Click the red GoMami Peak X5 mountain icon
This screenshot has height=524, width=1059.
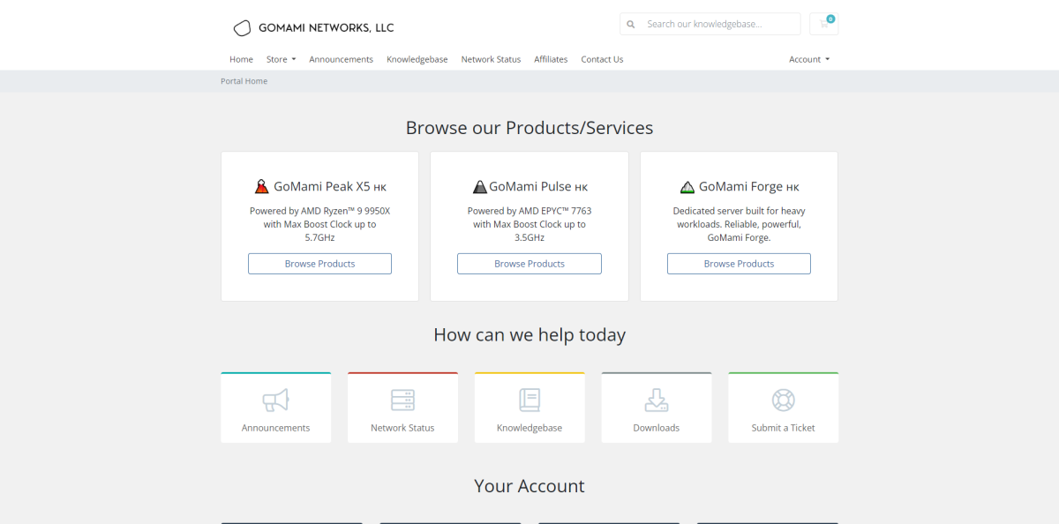point(261,187)
